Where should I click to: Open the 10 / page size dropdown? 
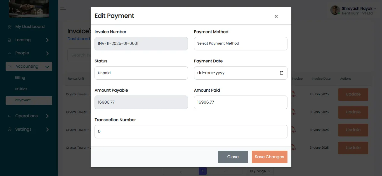260,171
